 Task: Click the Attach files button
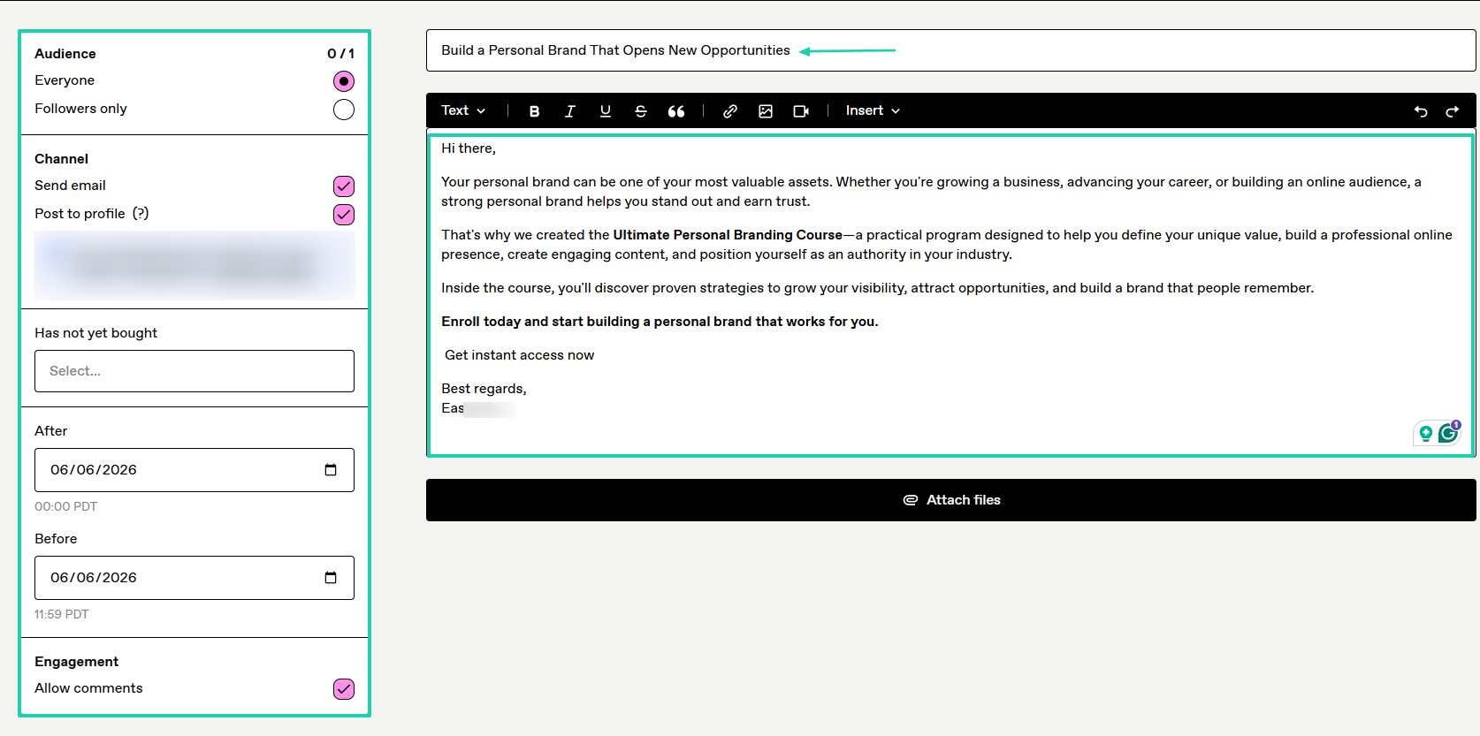(951, 500)
